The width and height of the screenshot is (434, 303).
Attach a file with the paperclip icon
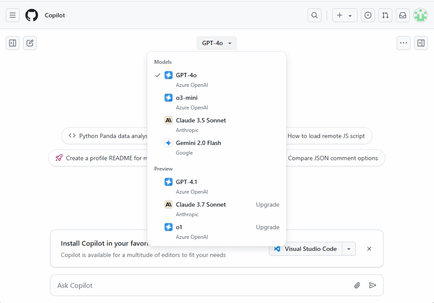357,285
